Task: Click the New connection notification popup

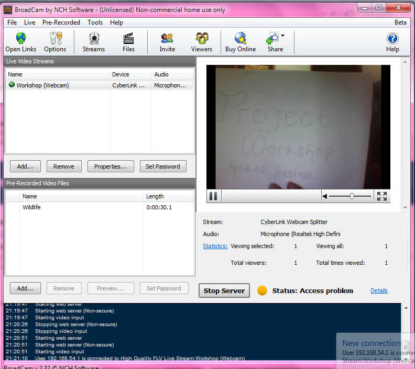Action: [375, 351]
